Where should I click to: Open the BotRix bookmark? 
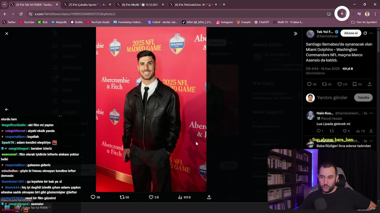77,22
